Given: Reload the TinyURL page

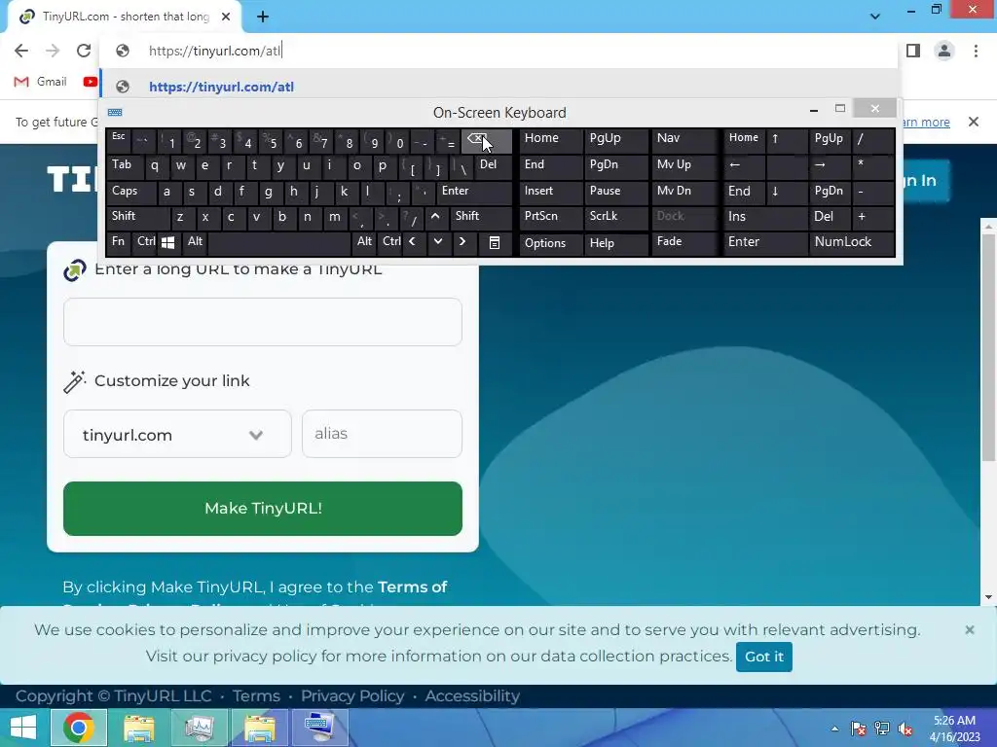Looking at the screenshot, I should [84, 51].
